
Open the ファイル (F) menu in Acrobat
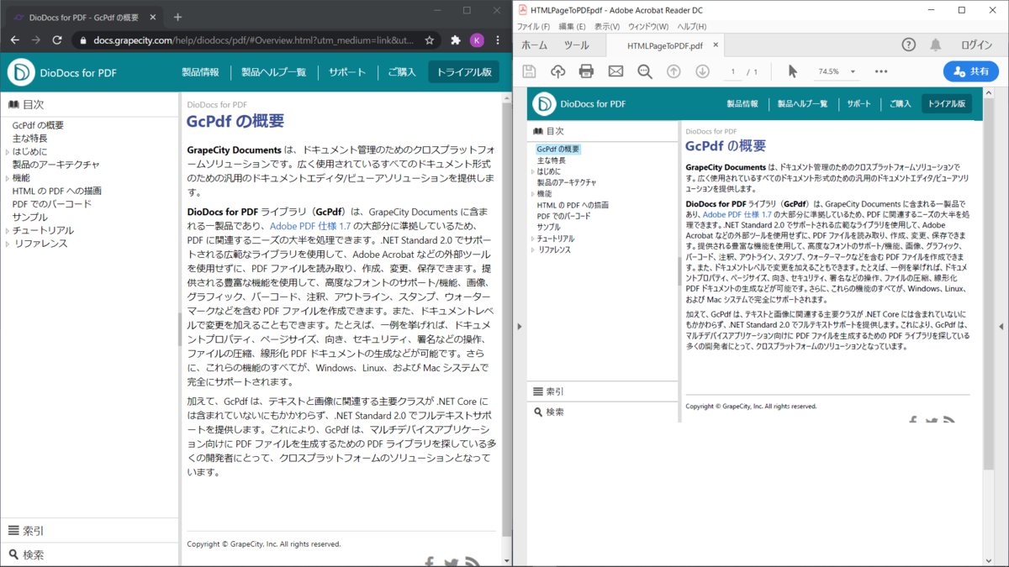pyautogui.click(x=533, y=27)
